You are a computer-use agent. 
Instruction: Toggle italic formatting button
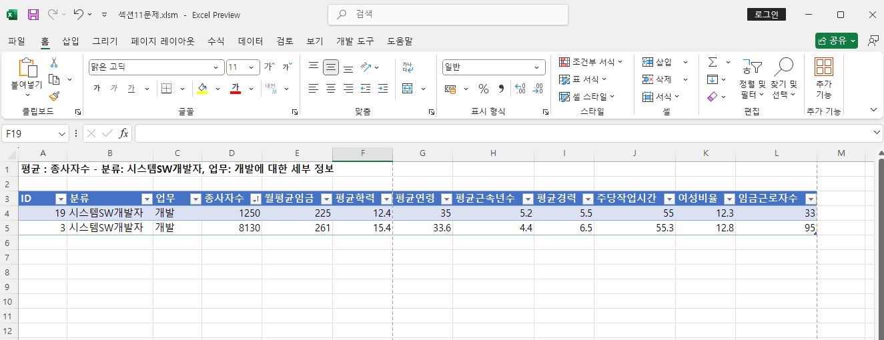pyautogui.click(x=113, y=89)
